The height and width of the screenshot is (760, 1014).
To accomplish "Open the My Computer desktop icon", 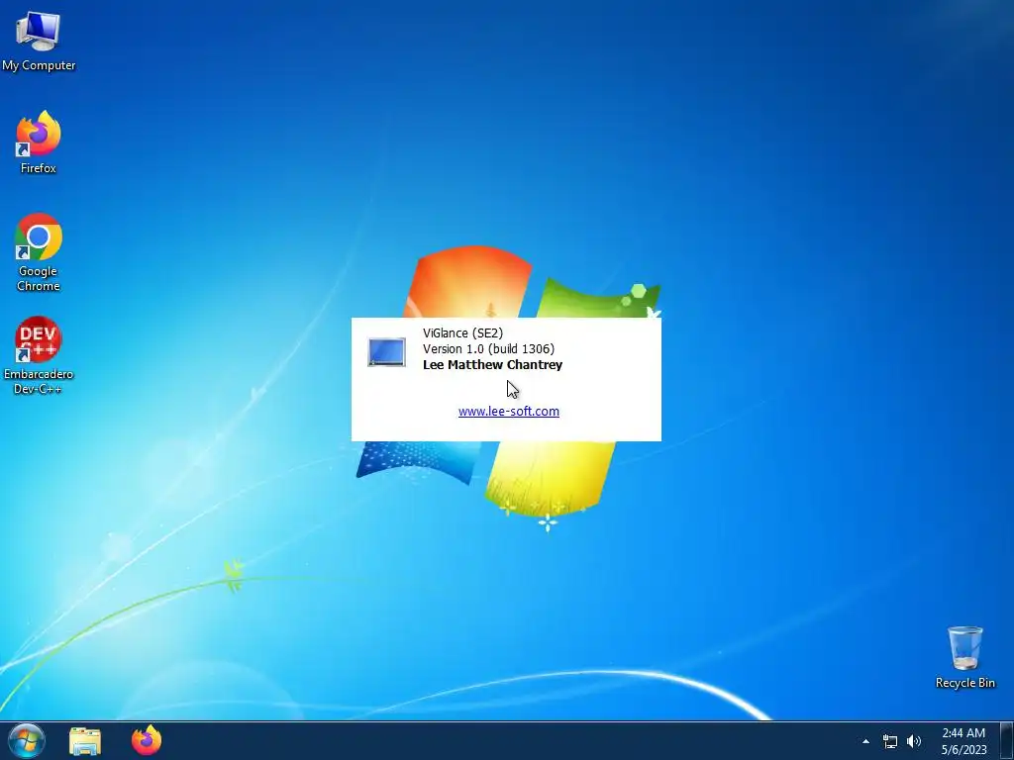I will coord(39,40).
